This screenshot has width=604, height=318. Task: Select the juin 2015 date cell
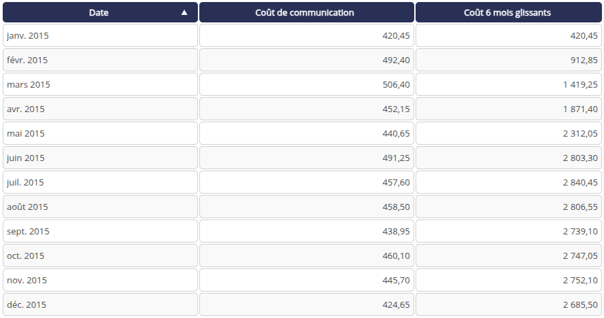(x=100, y=158)
